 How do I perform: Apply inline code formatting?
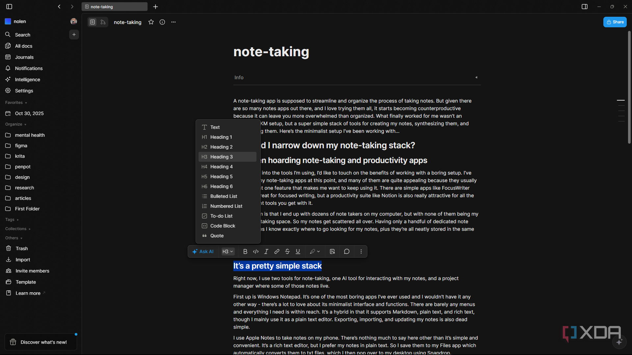coord(256,251)
